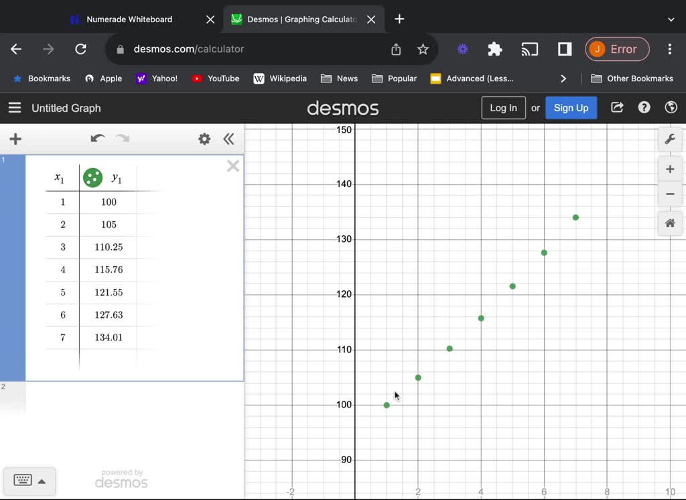Toggle the green y1 points style icon
This screenshot has height=500, width=686.
pos(92,178)
